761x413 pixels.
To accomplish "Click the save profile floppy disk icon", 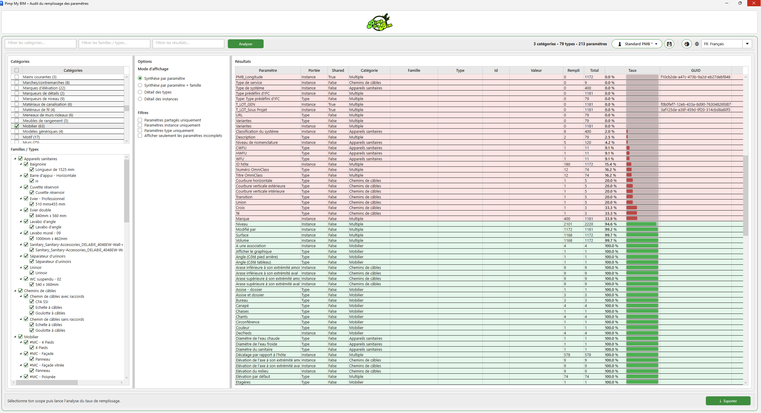I will [669, 44].
